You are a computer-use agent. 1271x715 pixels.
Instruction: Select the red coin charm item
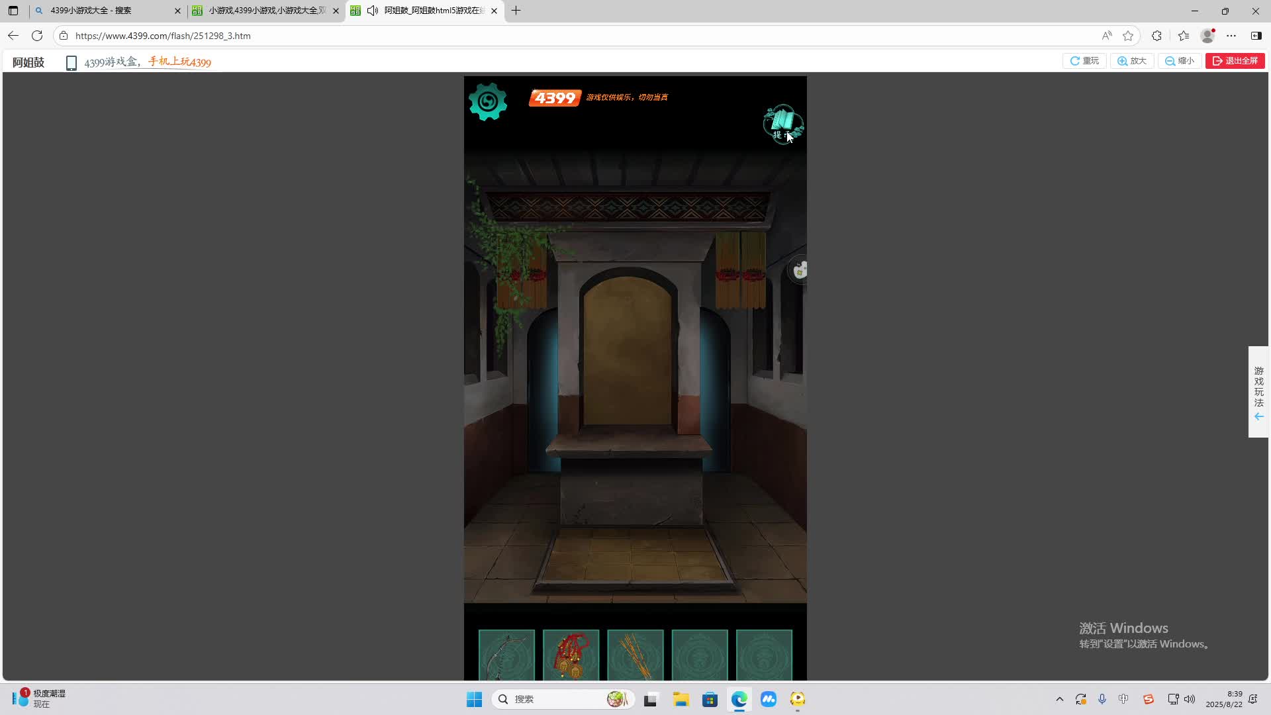[x=571, y=655]
